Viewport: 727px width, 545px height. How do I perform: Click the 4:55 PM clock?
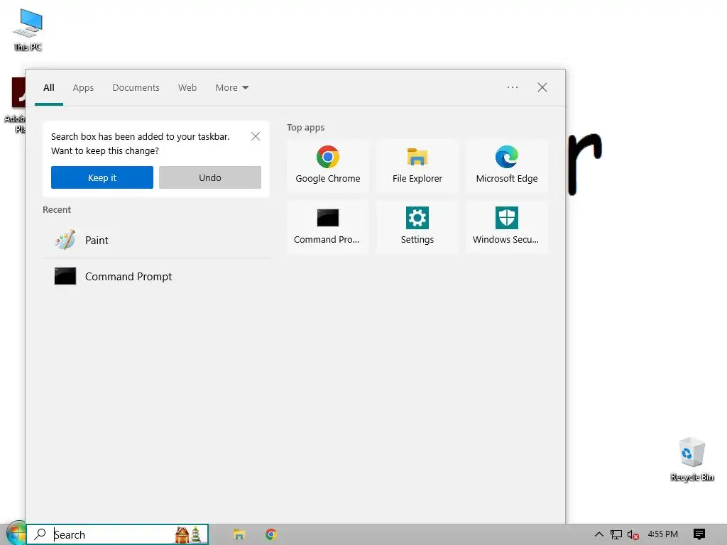point(663,534)
